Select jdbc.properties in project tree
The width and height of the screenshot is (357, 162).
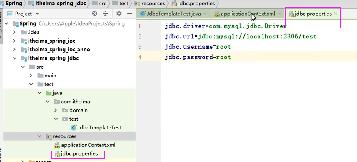(79, 153)
